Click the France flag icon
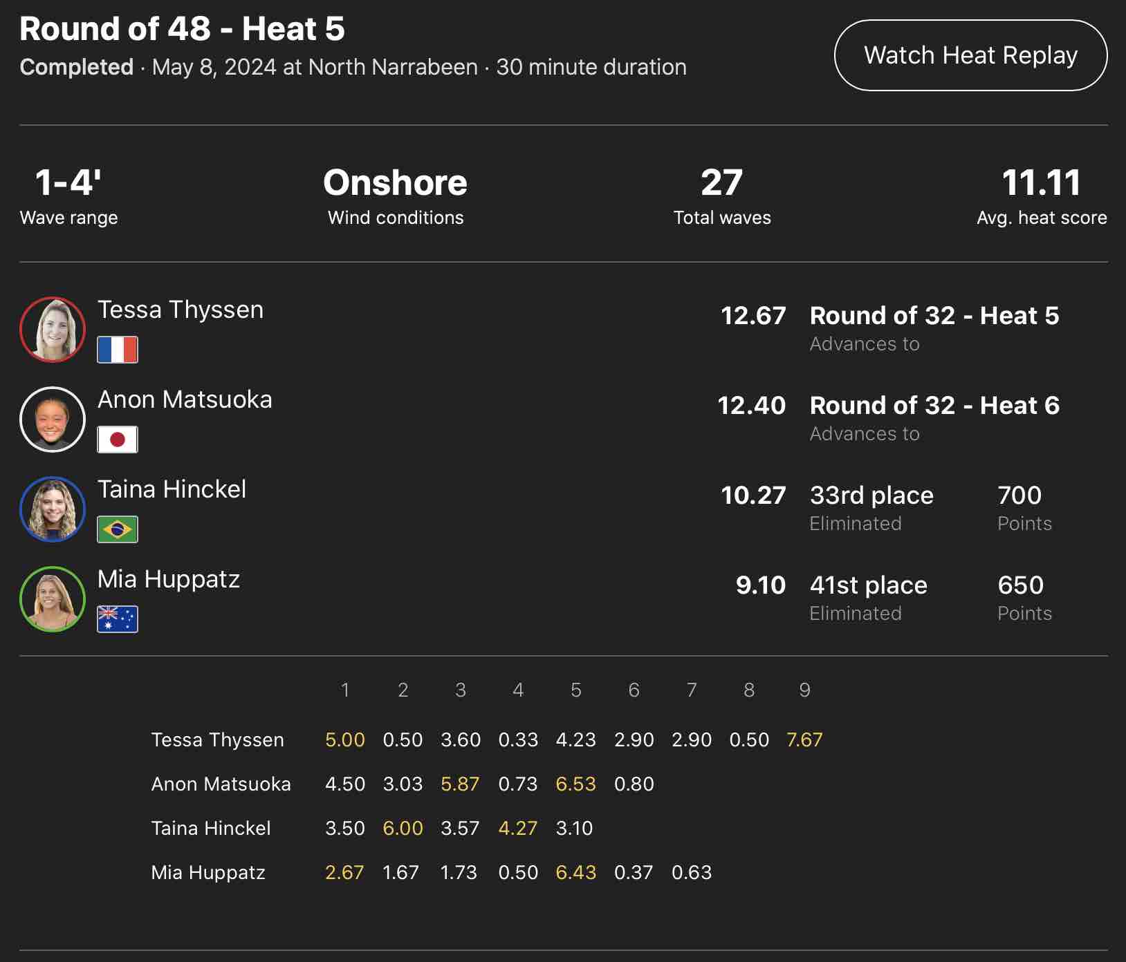The height and width of the screenshot is (962, 1126). tap(118, 350)
